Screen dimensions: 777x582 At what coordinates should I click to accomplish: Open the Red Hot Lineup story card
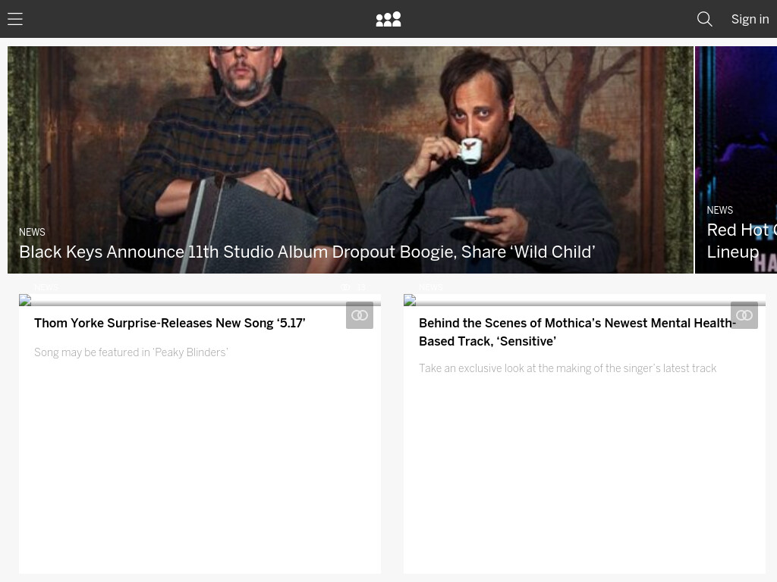coord(736,159)
